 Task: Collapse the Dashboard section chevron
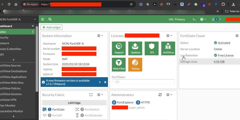(x=33, y=26)
